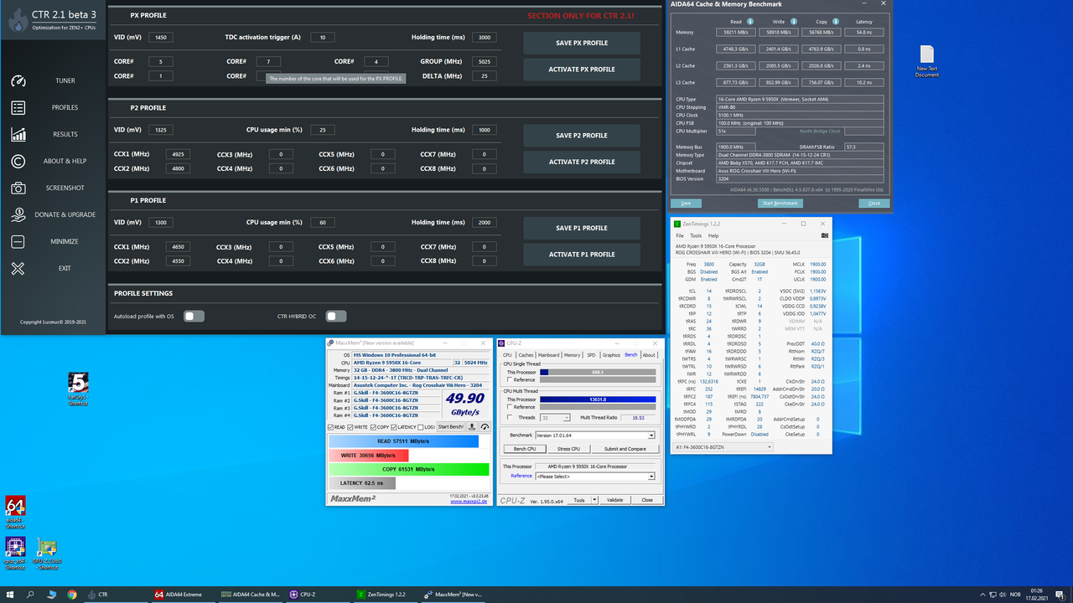Screen dimensions: 1073x603
Task: Click the MaxxMem speedometer icon
Action: click(485, 427)
